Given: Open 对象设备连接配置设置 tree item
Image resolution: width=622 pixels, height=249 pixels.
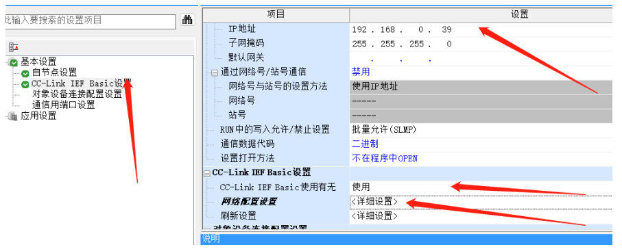Looking at the screenshot, I should point(77,94).
